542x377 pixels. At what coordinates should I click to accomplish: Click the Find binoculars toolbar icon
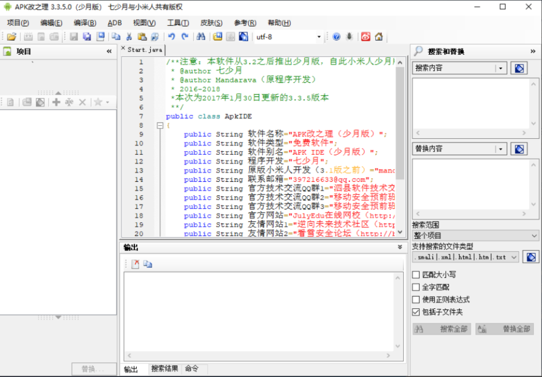(x=200, y=36)
